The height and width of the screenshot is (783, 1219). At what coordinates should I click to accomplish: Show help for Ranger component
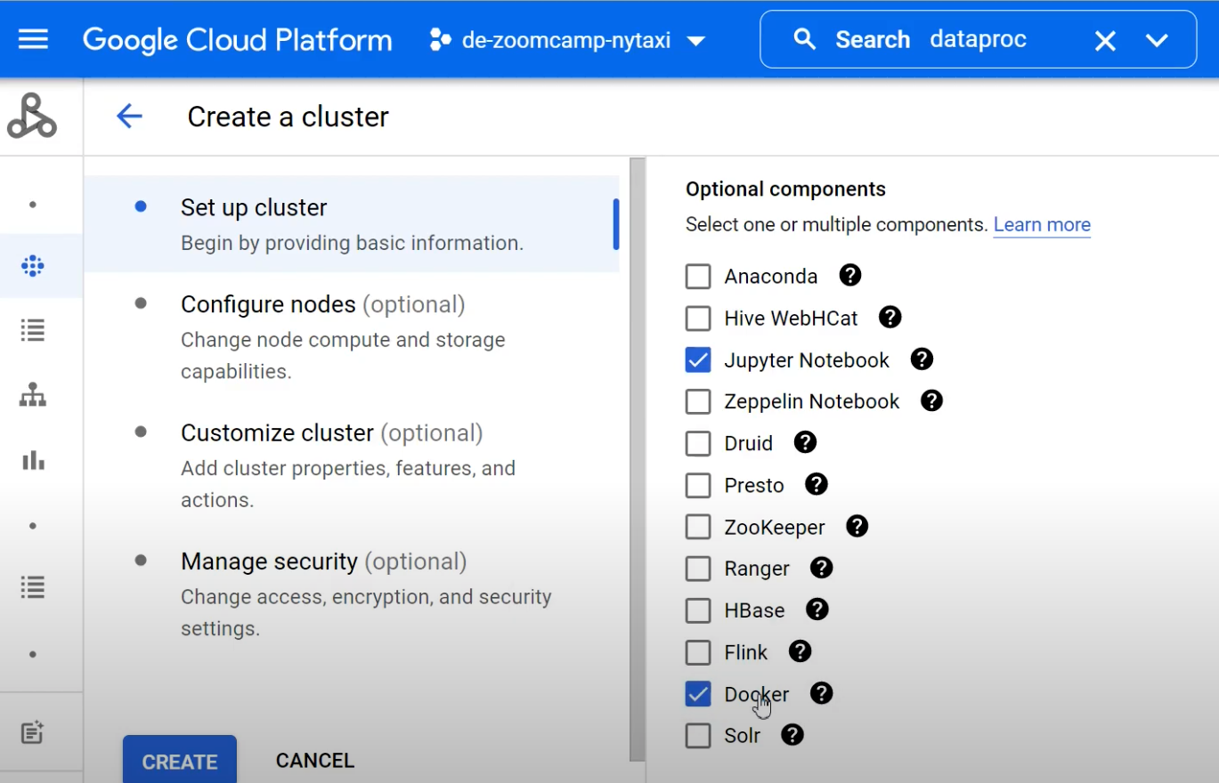click(821, 568)
